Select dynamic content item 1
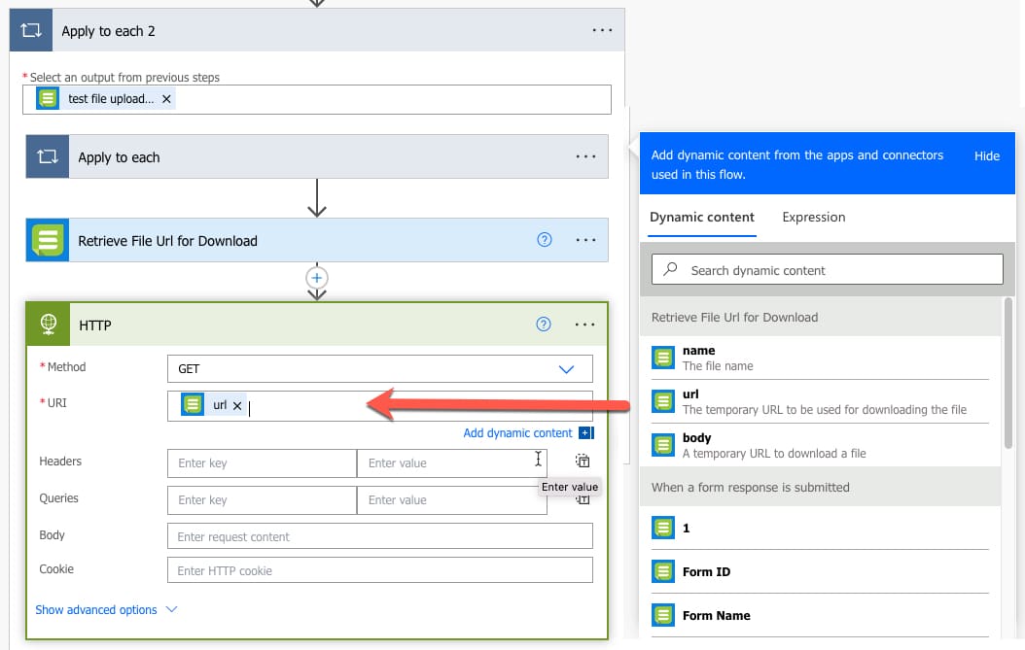Image resolution: width=1025 pixels, height=650 pixels. 820,528
